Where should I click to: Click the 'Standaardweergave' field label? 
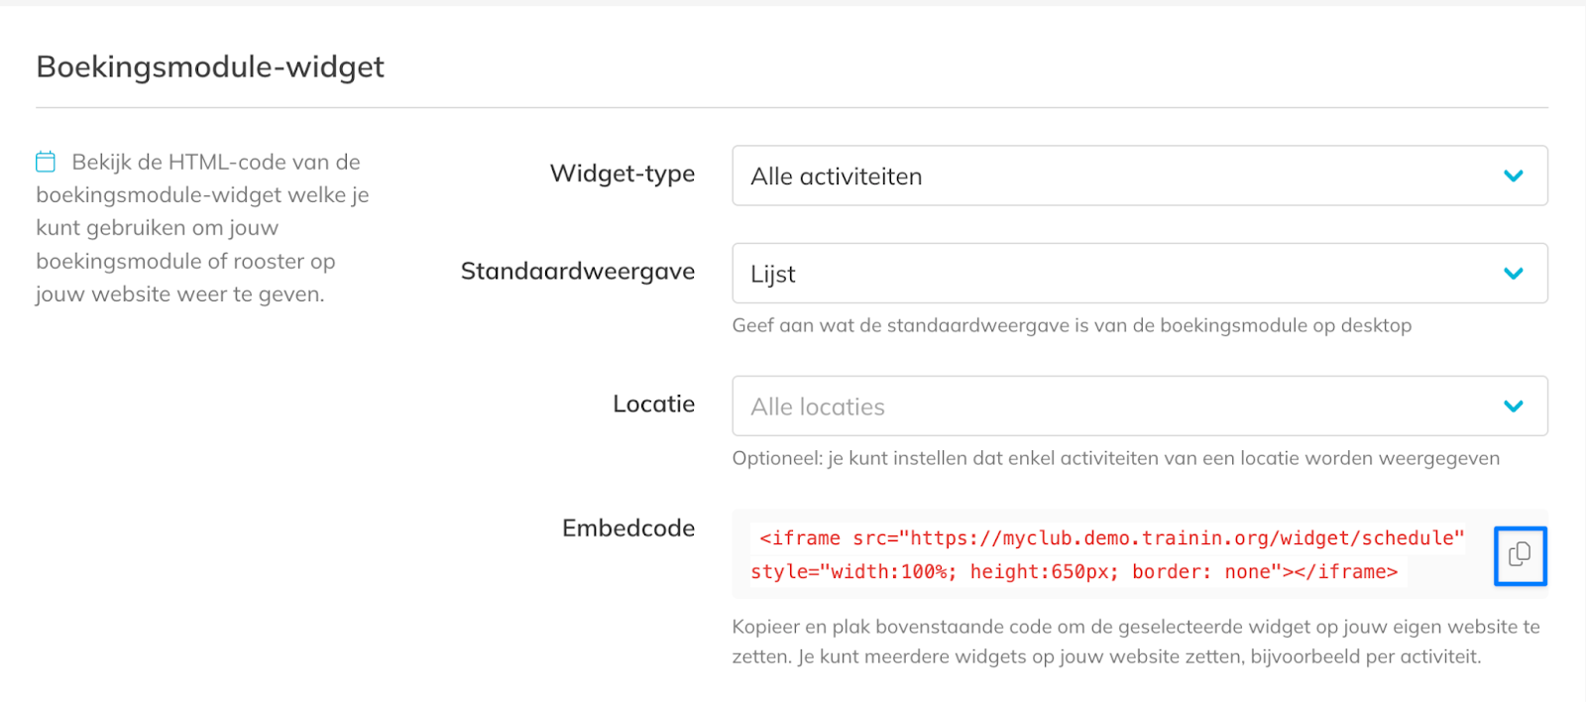click(x=577, y=271)
